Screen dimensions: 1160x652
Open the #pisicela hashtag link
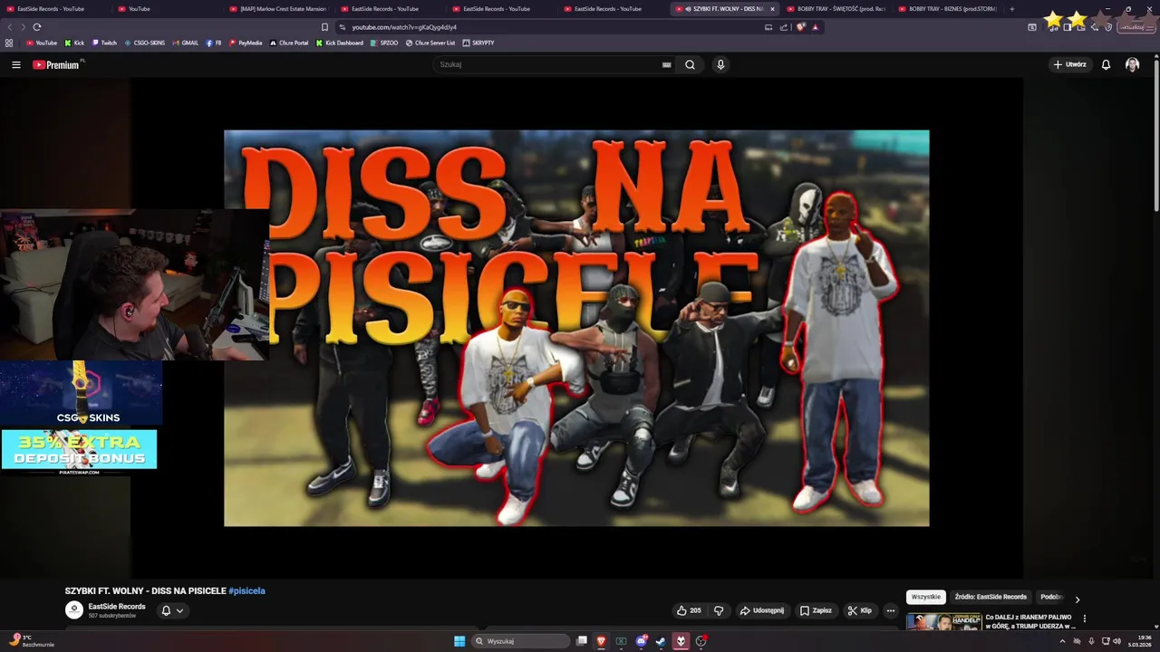coord(246,590)
